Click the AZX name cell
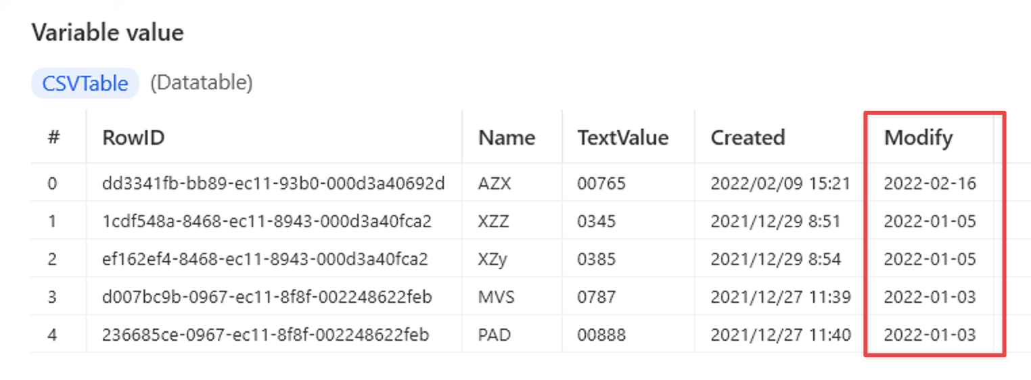Image resolution: width=1031 pixels, height=380 pixels. point(496,183)
